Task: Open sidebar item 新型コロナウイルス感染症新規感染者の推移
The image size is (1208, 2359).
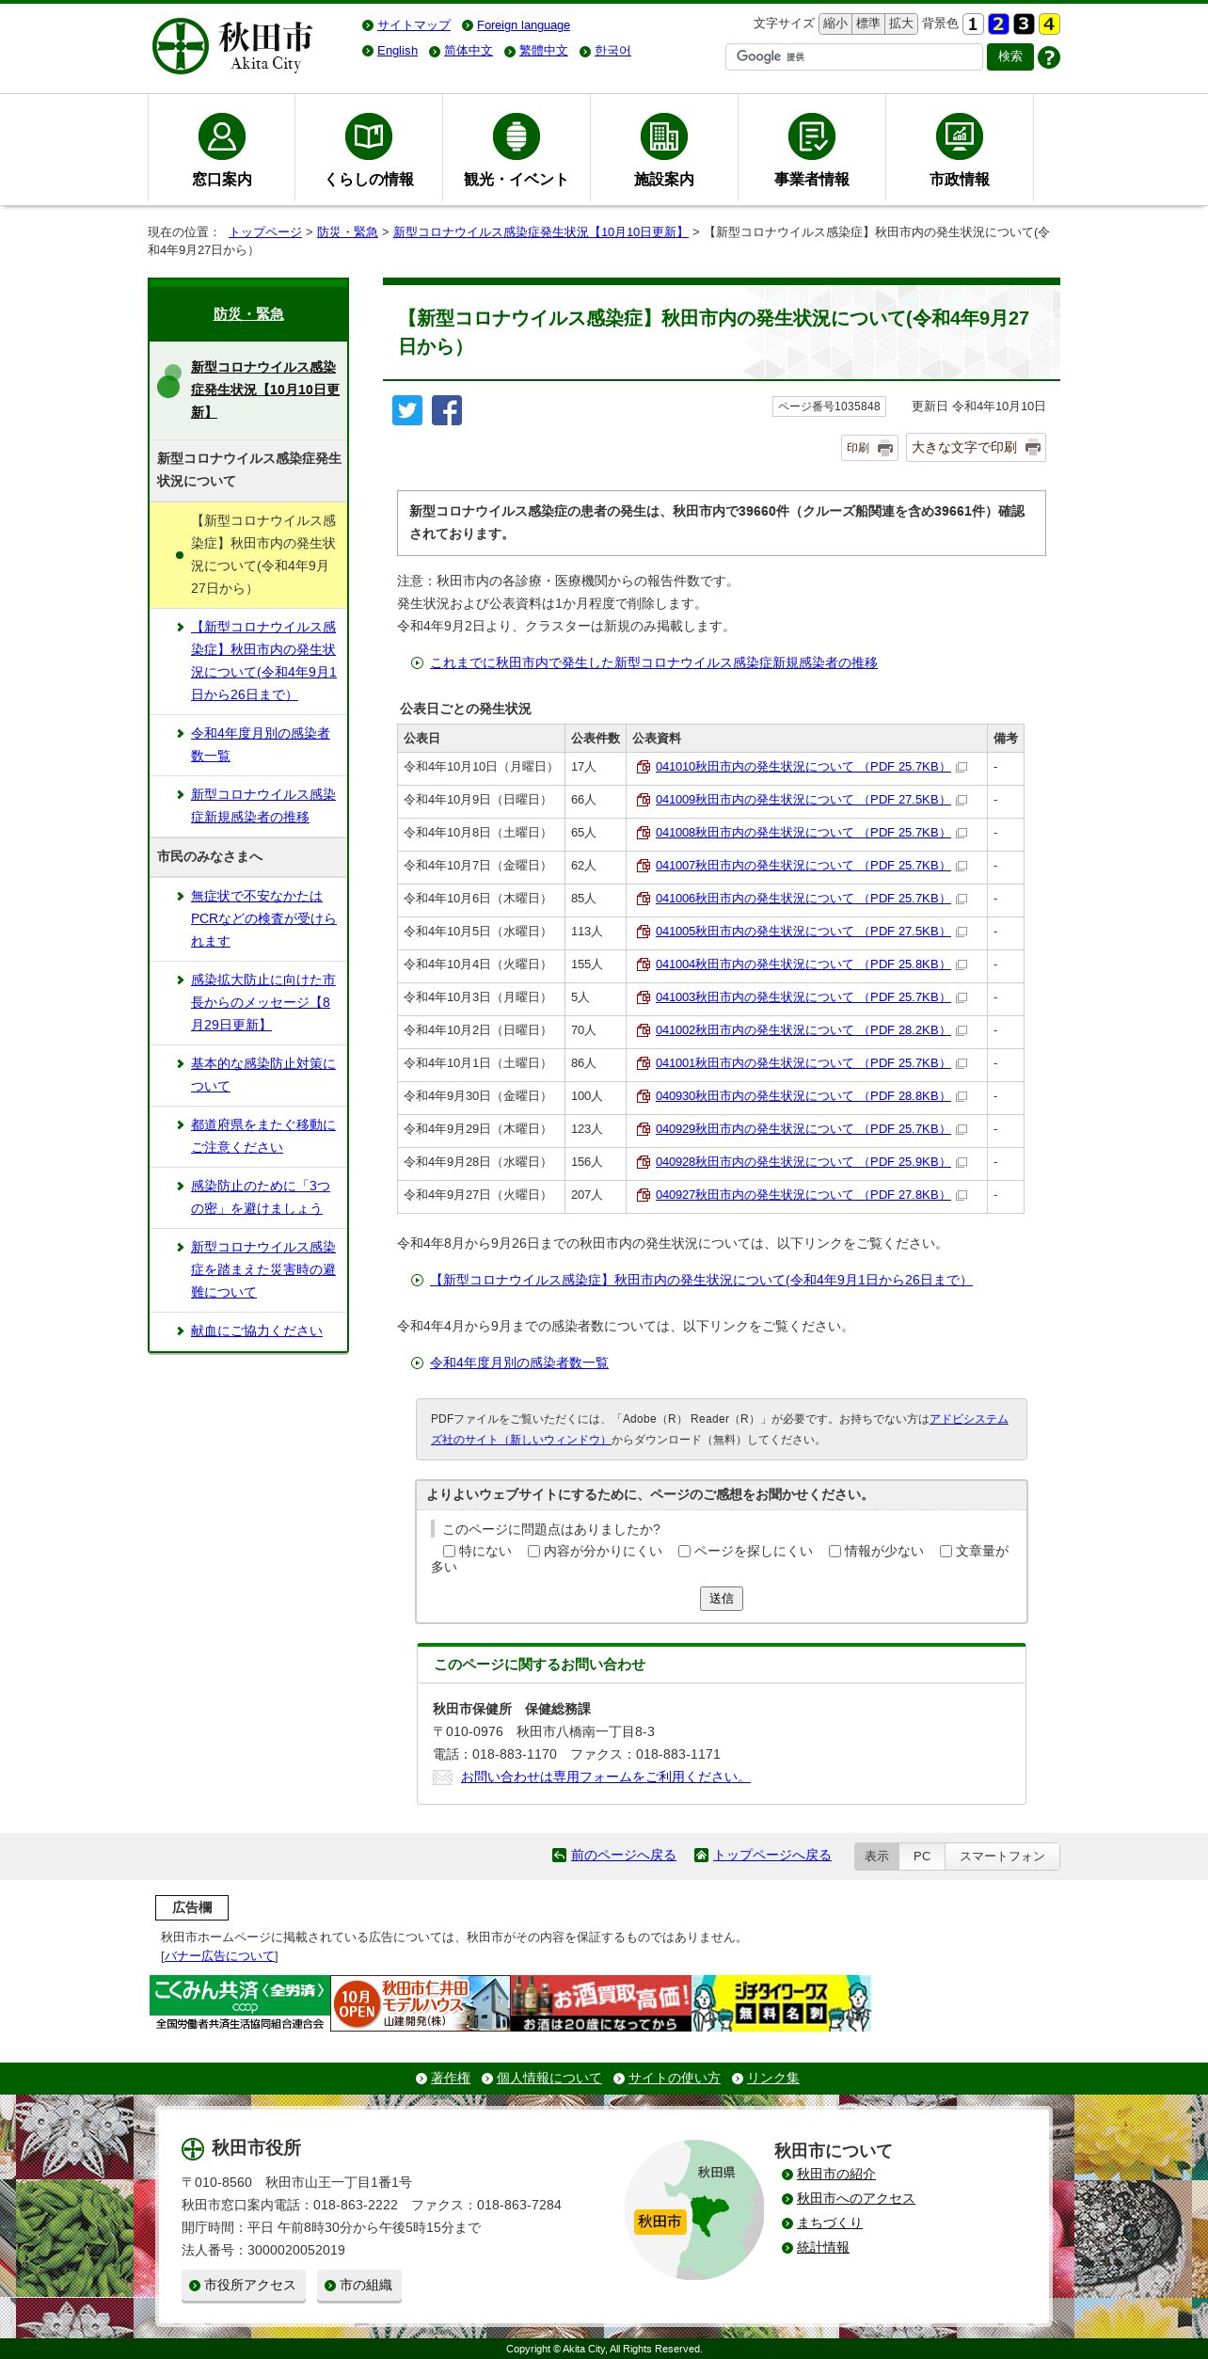Action: pos(263,805)
